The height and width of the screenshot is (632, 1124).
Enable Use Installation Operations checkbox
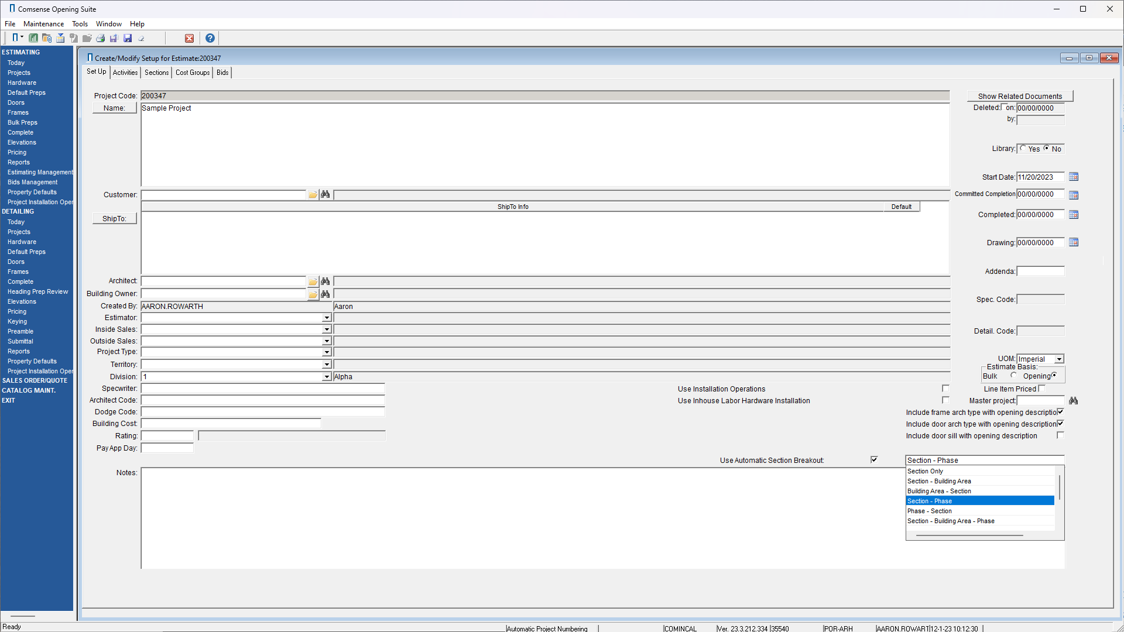point(945,389)
